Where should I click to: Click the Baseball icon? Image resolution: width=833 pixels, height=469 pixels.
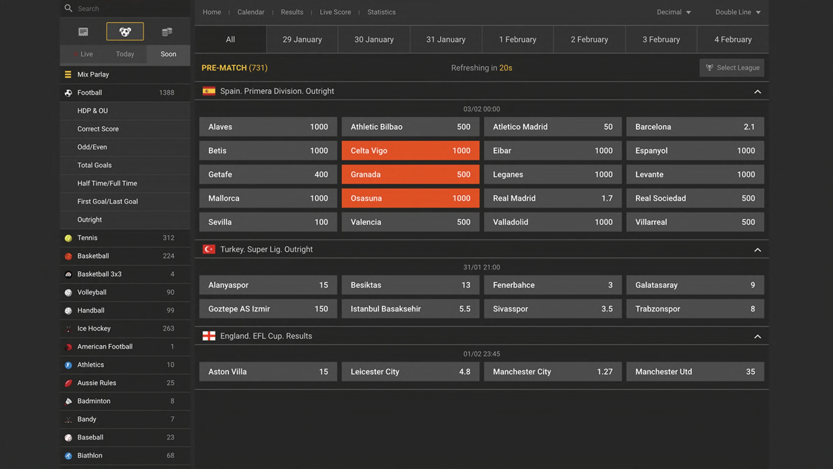tap(68, 438)
